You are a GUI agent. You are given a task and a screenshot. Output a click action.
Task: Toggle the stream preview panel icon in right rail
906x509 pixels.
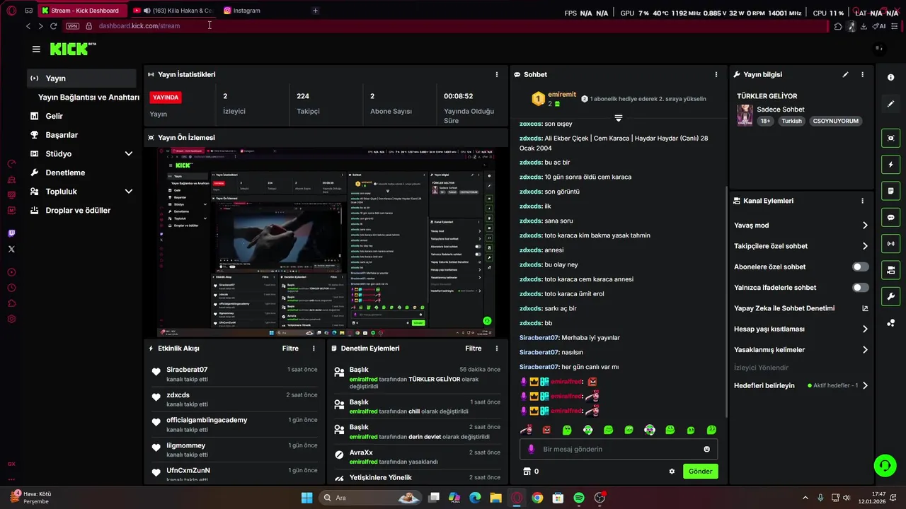(x=891, y=139)
